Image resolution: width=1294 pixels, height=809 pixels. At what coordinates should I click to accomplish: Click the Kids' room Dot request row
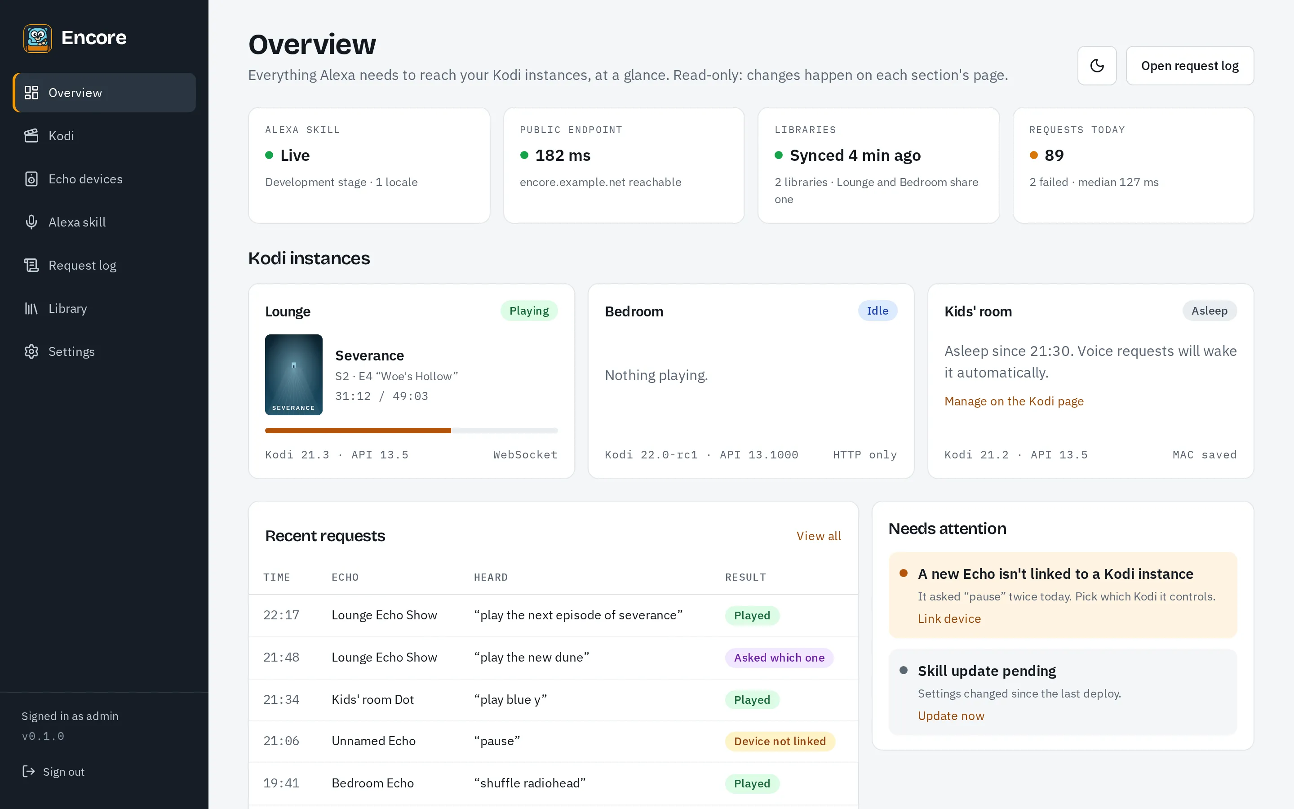point(554,700)
